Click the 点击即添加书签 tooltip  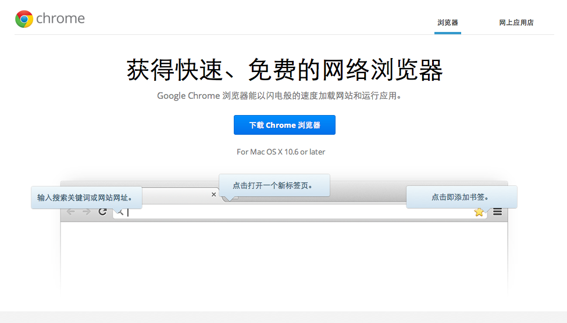tap(461, 197)
